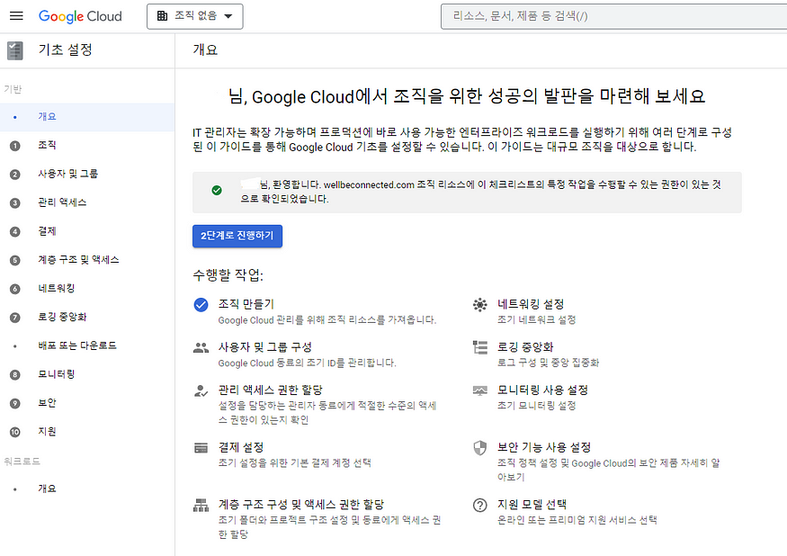Open the 네트워킹 설정 task
787x556 pixels.
pos(531,304)
